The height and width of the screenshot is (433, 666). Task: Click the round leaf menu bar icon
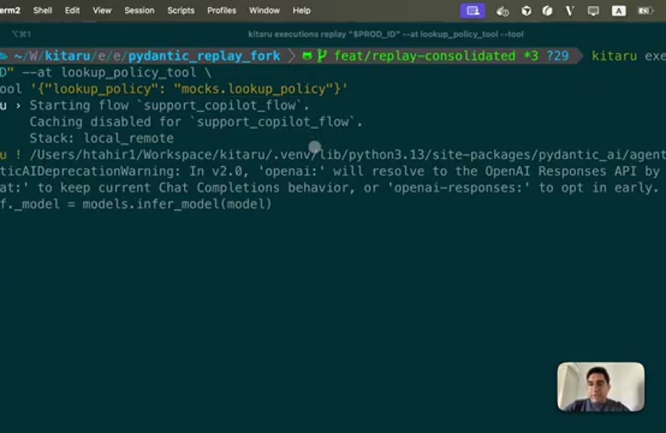pos(547,11)
